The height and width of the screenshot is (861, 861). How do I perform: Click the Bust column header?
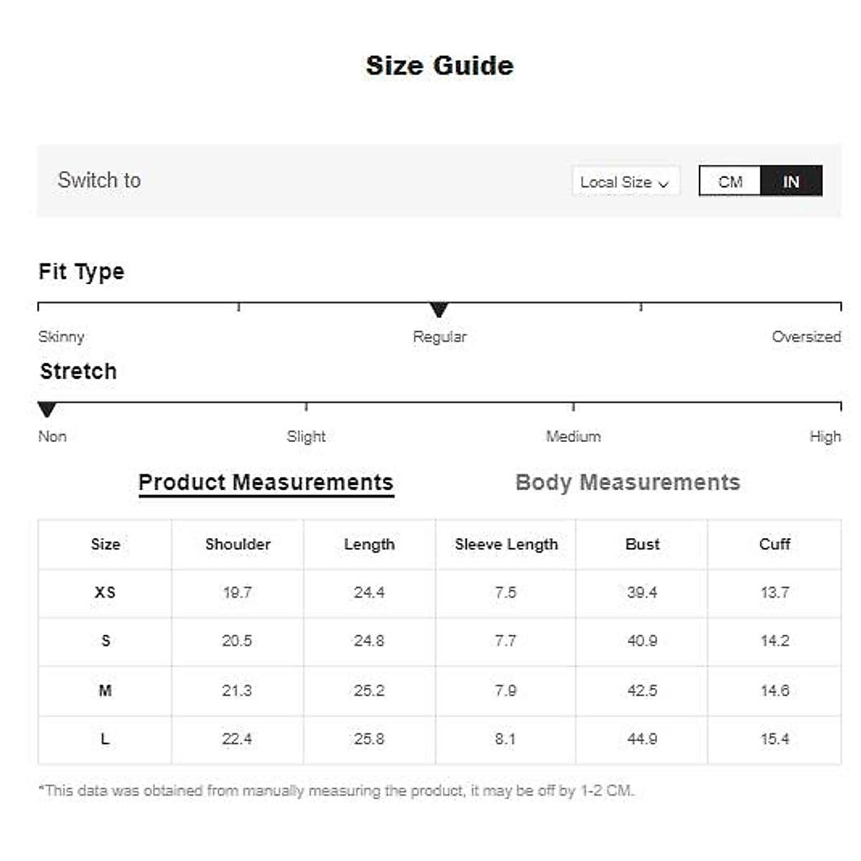[642, 544]
